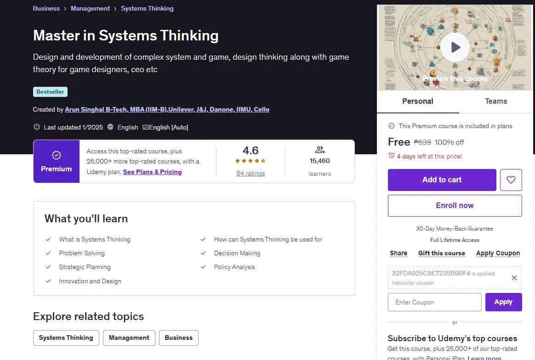Click 'Last updated 1/2025' text
The image size is (535, 360).
74,127
